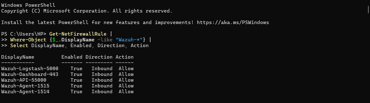Click the PS C:\Users\HP> prompt
The image size is (370, 103).
tap(24, 34)
